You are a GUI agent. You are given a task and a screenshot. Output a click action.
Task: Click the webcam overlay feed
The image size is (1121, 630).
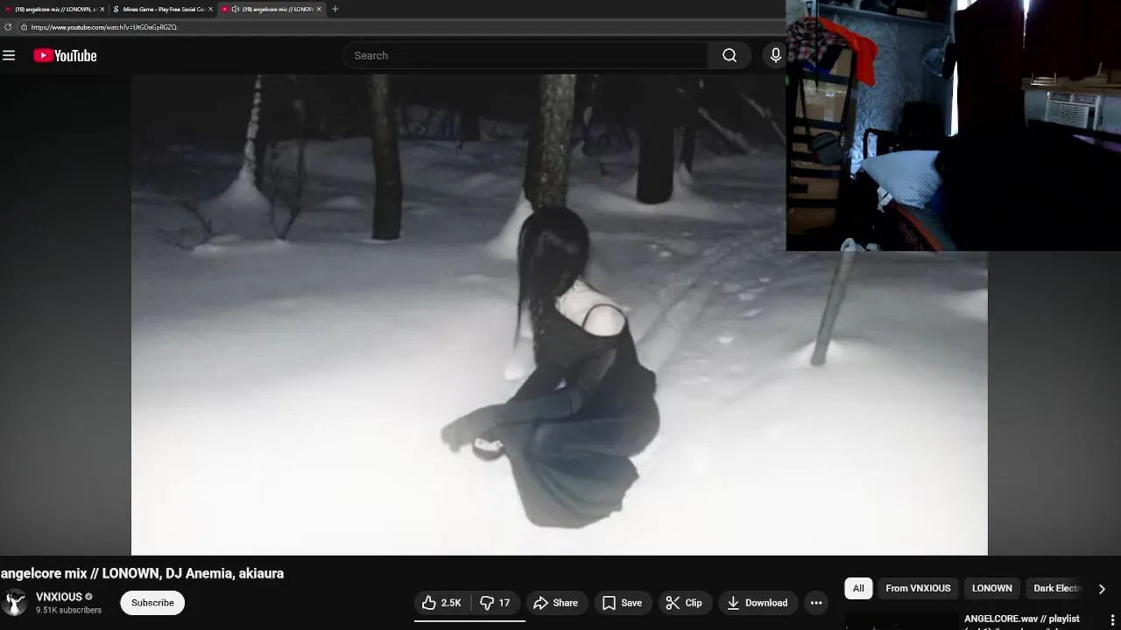click(x=953, y=125)
